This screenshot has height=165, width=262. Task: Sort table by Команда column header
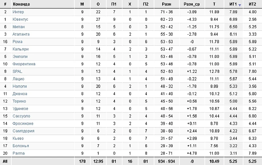tap(21, 4)
